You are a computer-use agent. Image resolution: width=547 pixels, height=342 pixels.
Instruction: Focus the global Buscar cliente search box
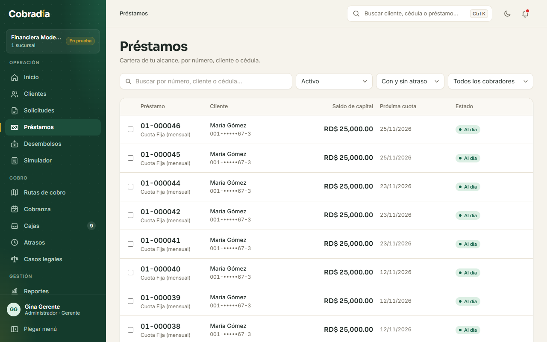pyautogui.click(x=420, y=14)
